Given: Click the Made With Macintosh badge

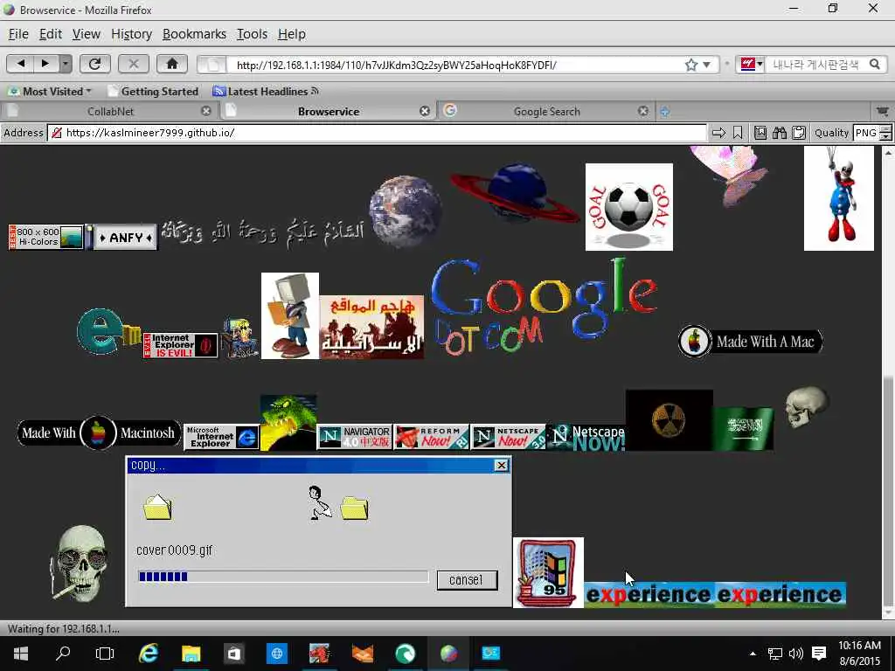Looking at the screenshot, I should click(99, 433).
